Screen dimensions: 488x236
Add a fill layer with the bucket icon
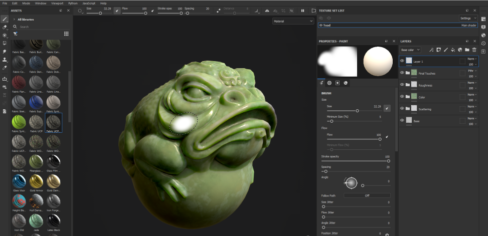[453, 50]
